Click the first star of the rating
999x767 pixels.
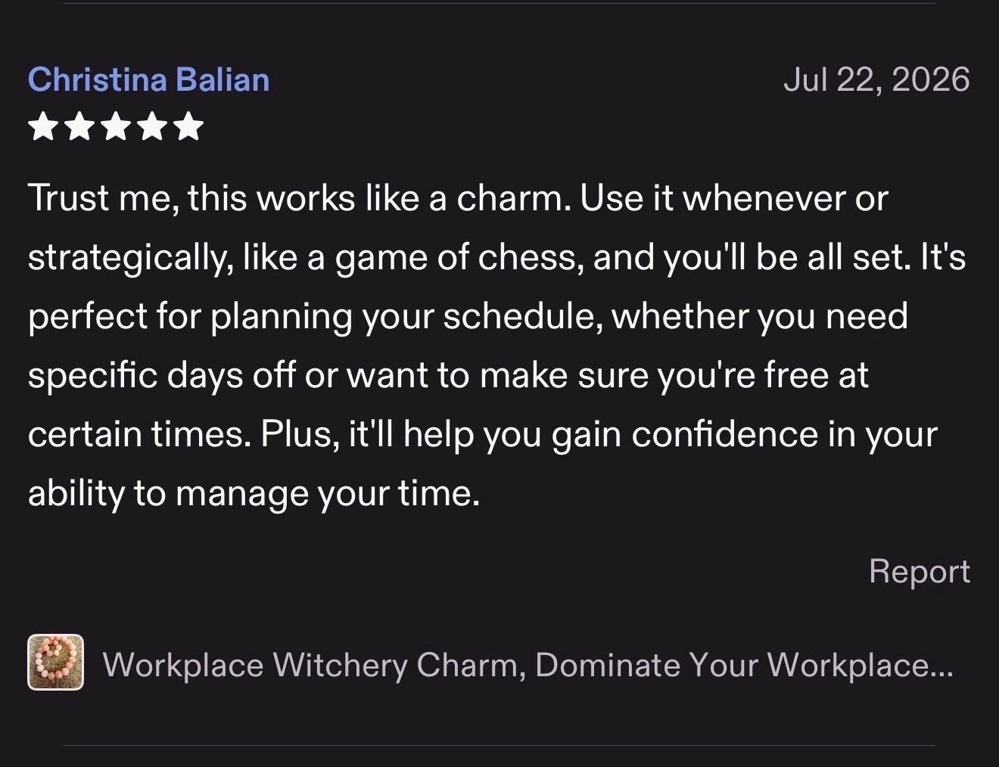pyautogui.click(x=42, y=126)
